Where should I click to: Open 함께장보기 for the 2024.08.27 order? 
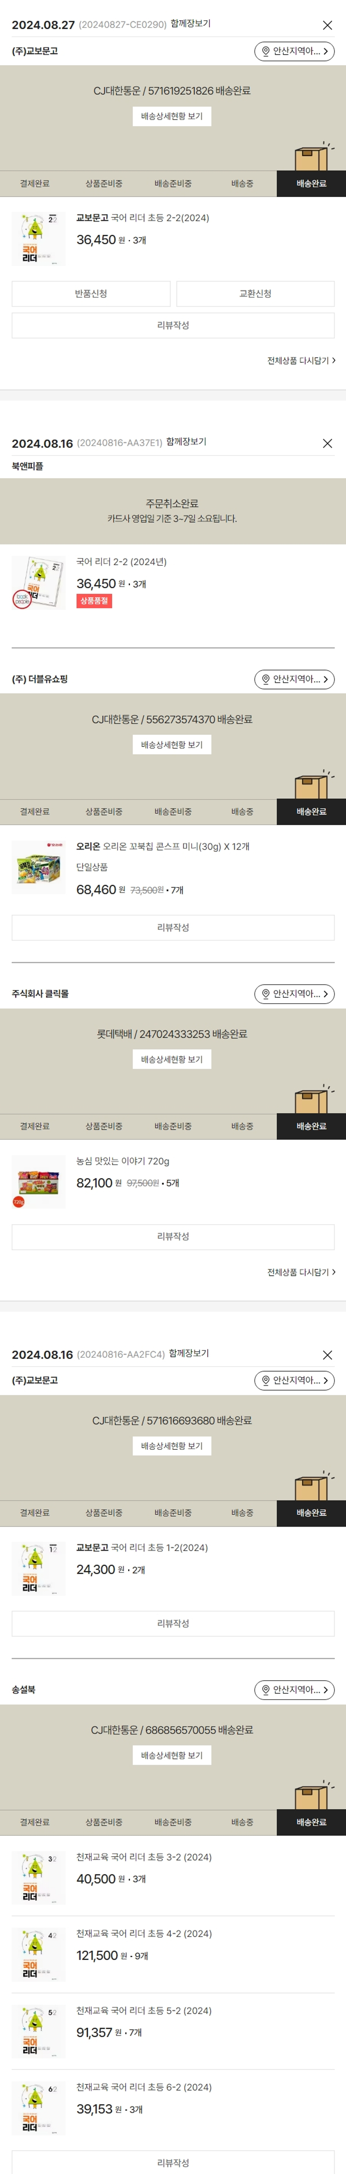click(x=190, y=24)
